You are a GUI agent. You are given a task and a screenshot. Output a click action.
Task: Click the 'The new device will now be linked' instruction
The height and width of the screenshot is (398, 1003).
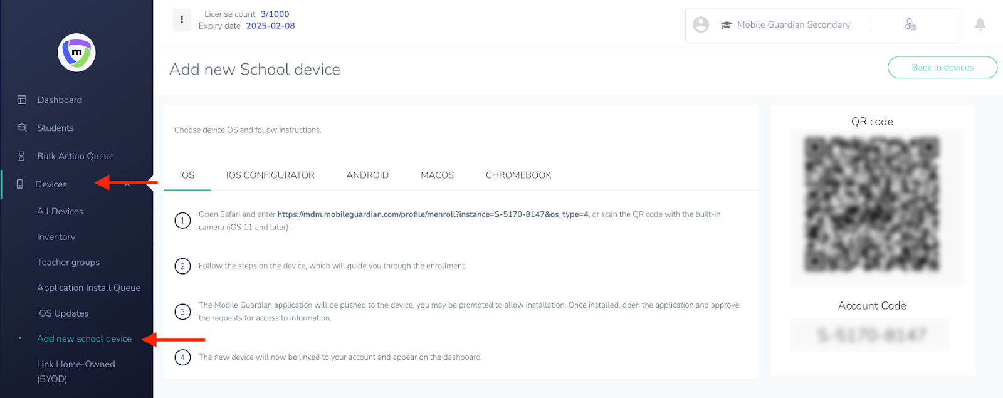click(340, 357)
